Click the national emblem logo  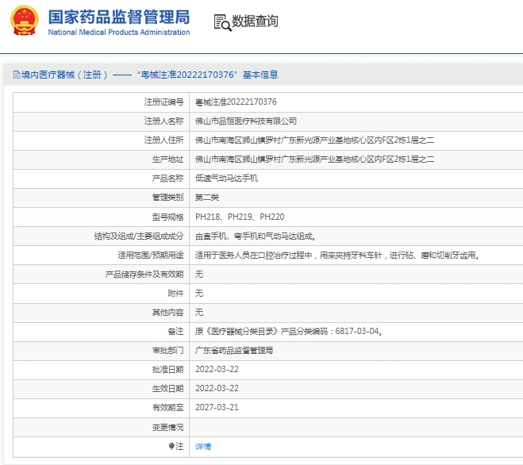(x=24, y=21)
